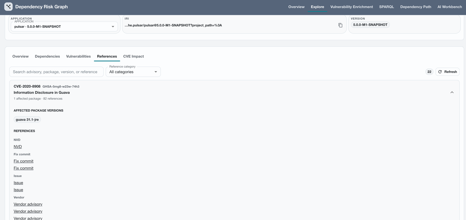Click the IRI value text
This screenshot has width=466, height=220.
pos(173,25)
